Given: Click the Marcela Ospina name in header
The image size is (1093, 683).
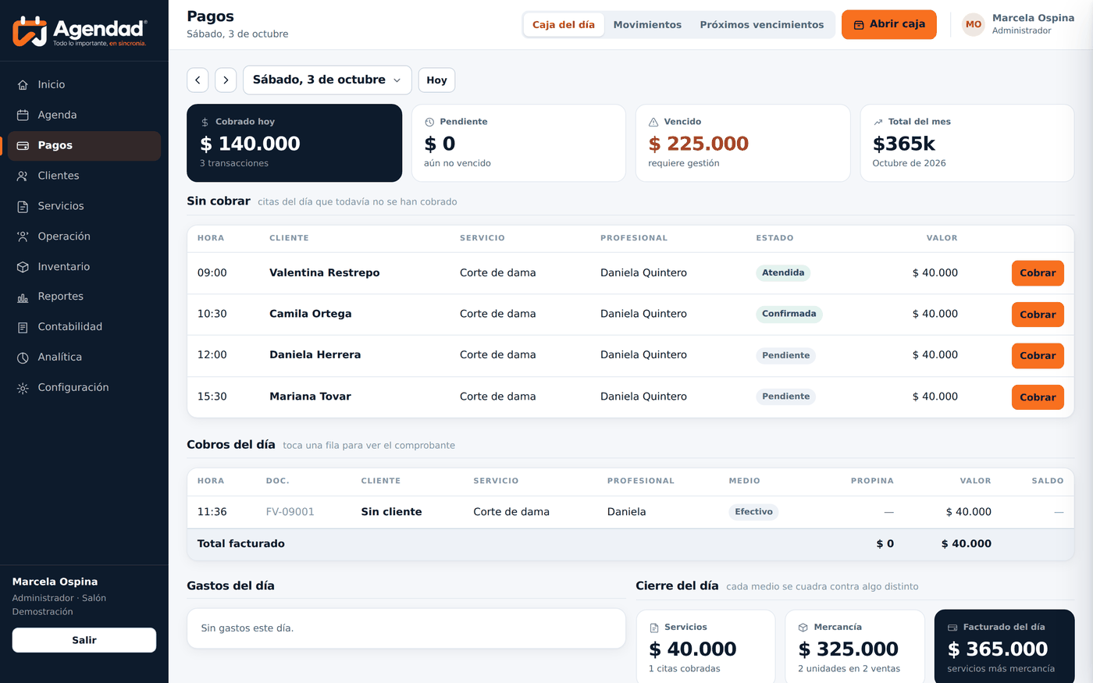Looking at the screenshot, I should (1033, 18).
